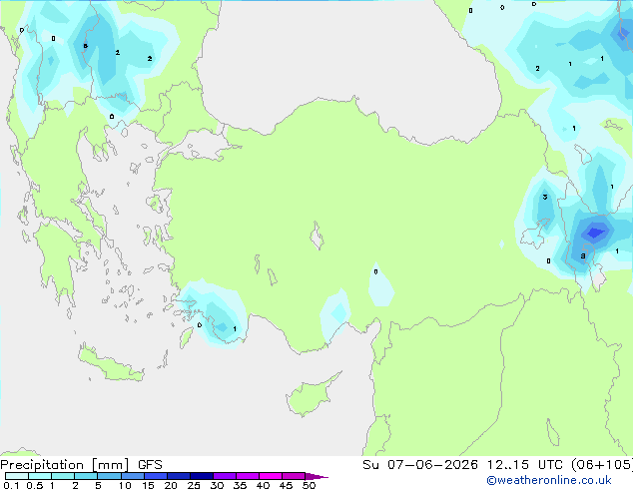The height and width of the screenshot is (489, 633).
Task: Click the '25' legend scale label
Action: point(194,485)
